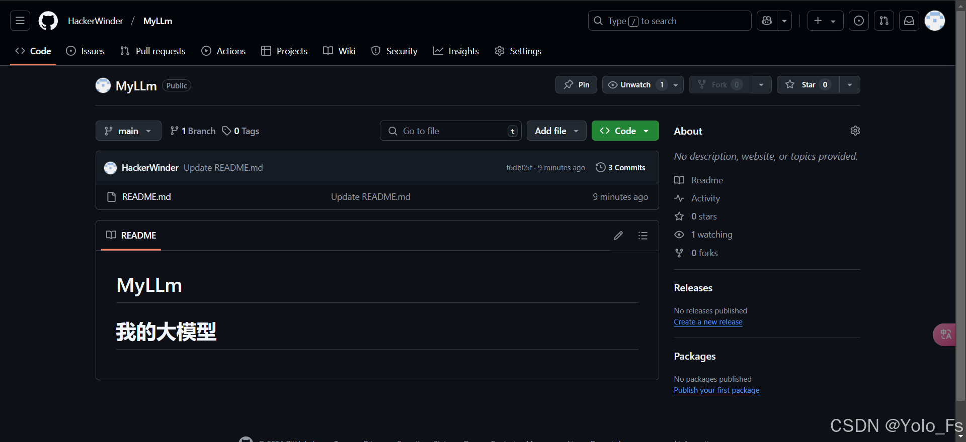The width and height of the screenshot is (966, 442).
Task: Click Create a new release
Action: point(708,322)
